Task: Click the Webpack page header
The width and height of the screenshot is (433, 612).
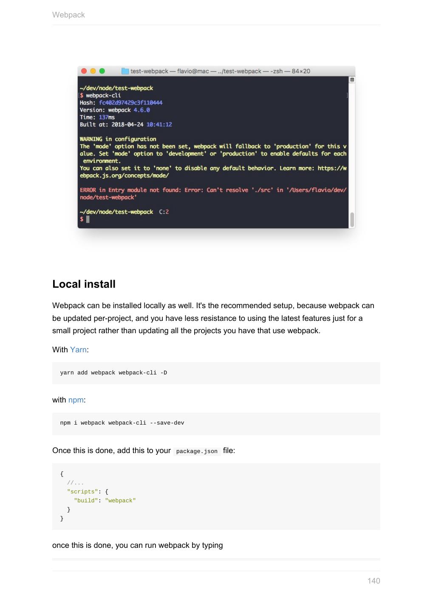Action: [x=68, y=15]
